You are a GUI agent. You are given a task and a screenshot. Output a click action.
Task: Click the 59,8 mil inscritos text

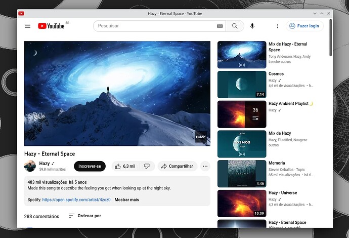[x=53, y=169]
